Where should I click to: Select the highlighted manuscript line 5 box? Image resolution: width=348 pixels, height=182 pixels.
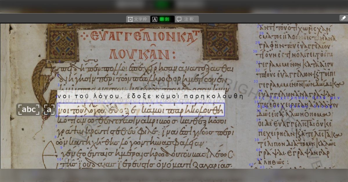(141, 110)
